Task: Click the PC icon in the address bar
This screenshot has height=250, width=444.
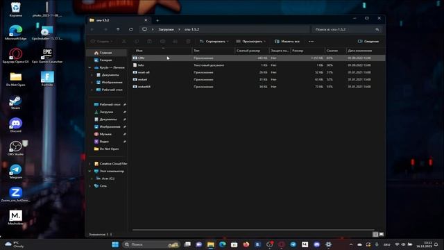Action: tap(144, 29)
